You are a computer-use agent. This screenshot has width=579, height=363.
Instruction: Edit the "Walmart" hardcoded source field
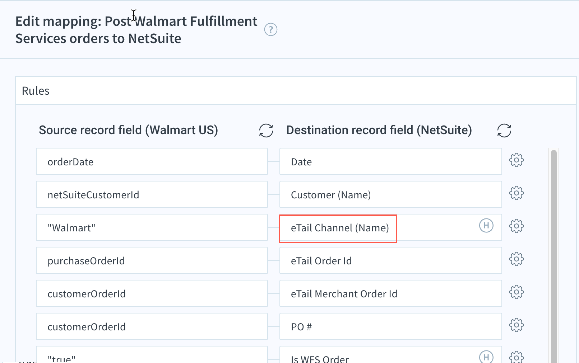pos(152,227)
